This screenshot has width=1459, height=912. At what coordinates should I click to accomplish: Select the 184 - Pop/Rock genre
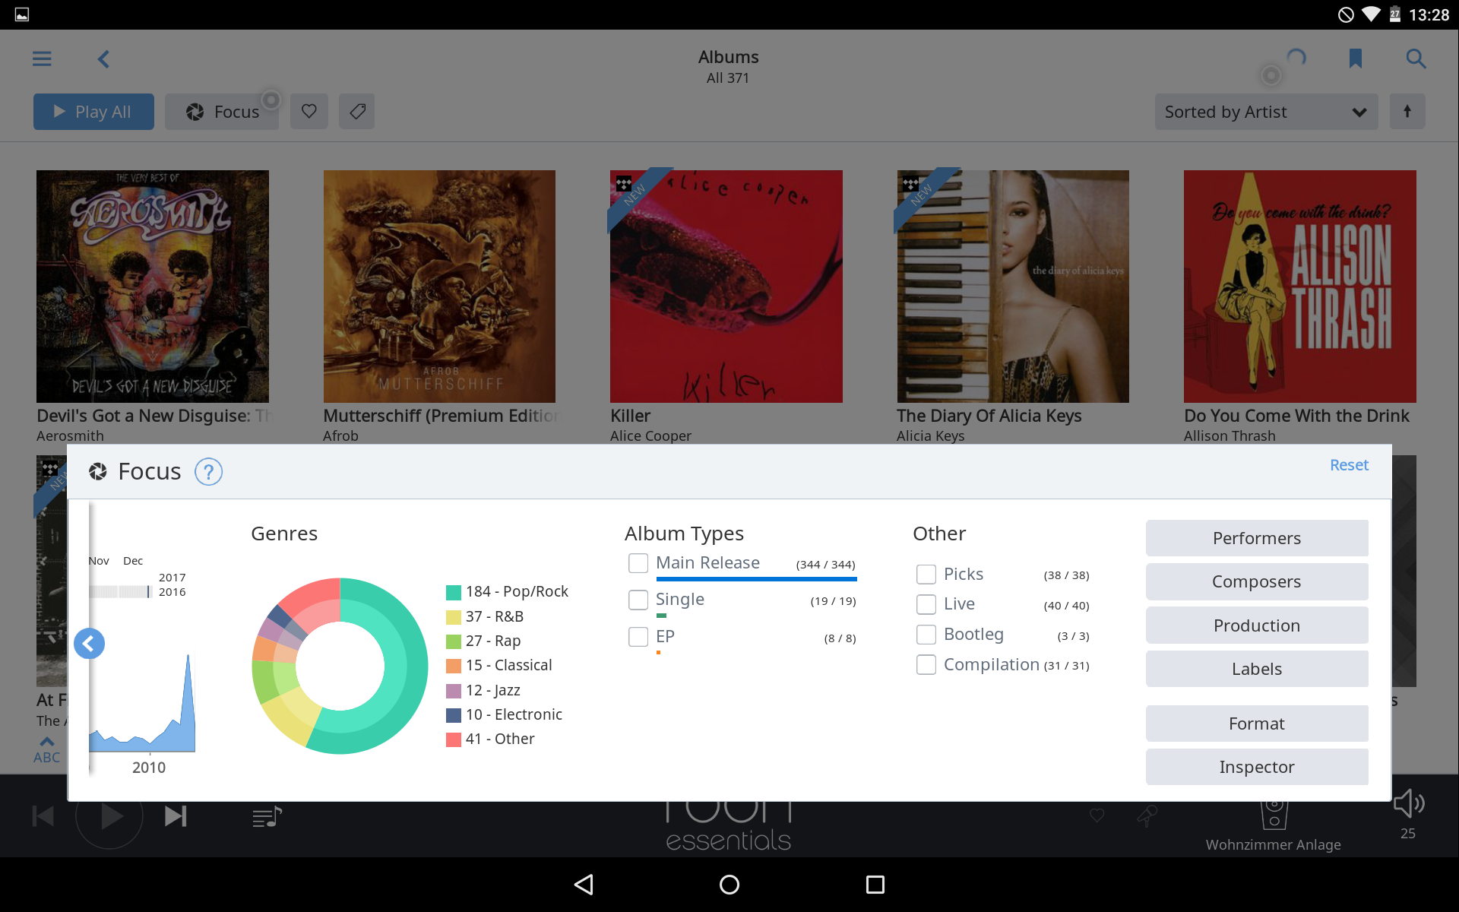coord(507,592)
